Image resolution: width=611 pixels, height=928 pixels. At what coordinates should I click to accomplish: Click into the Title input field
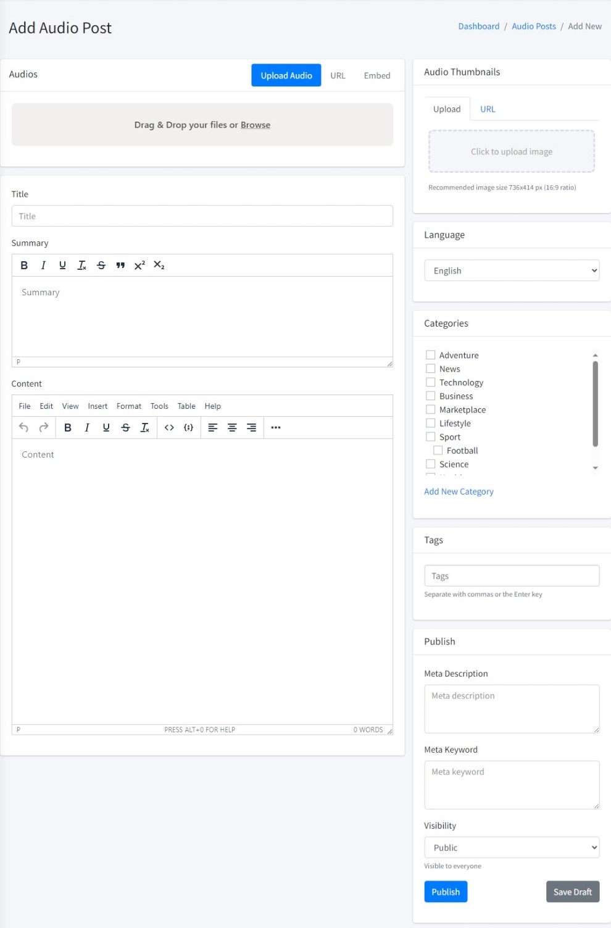(x=202, y=216)
